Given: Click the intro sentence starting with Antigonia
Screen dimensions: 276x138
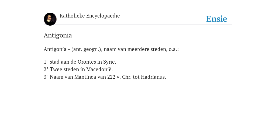Looking at the screenshot, I should (x=111, y=49).
